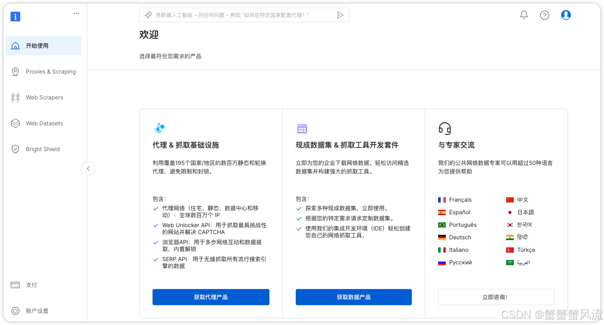The width and height of the screenshot is (604, 325).
Task: Click the gear icon for 账户设置
Action: [x=15, y=311]
